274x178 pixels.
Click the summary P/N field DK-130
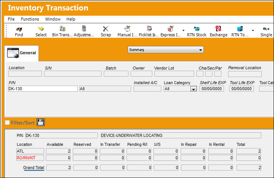tap(62, 135)
